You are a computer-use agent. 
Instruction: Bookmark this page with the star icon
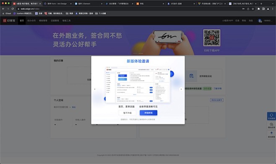coord(253,9)
